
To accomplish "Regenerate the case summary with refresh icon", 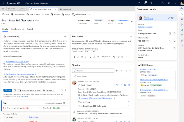I will pos(15,90).
